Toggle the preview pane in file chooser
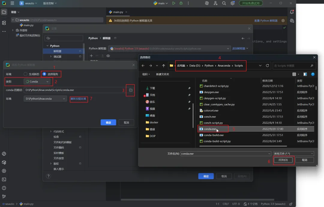The height and width of the screenshot is (207, 324). click(x=305, y=74)
